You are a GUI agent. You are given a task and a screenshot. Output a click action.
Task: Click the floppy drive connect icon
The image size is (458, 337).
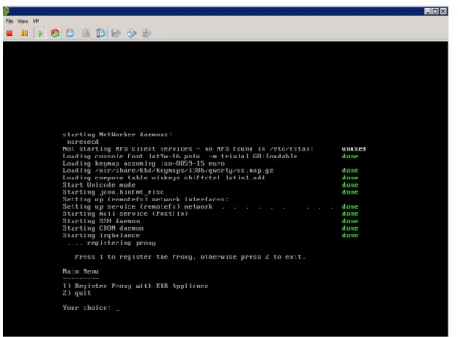(x=117, y=33)
